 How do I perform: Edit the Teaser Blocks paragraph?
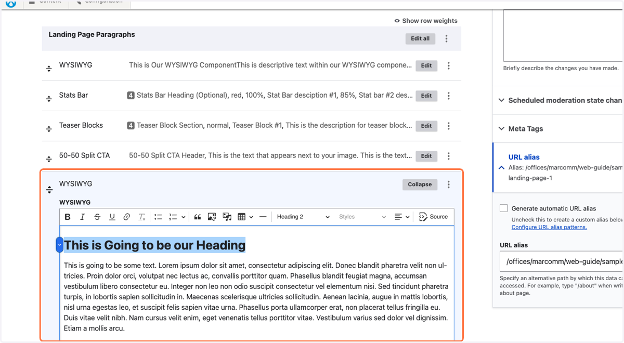[x=426, y=126]
